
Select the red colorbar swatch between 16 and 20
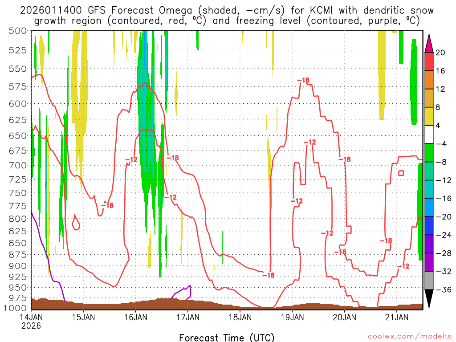point(429,61)
